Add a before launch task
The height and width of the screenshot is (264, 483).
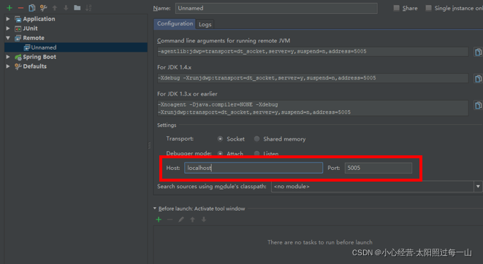click(x=159, y=220)
